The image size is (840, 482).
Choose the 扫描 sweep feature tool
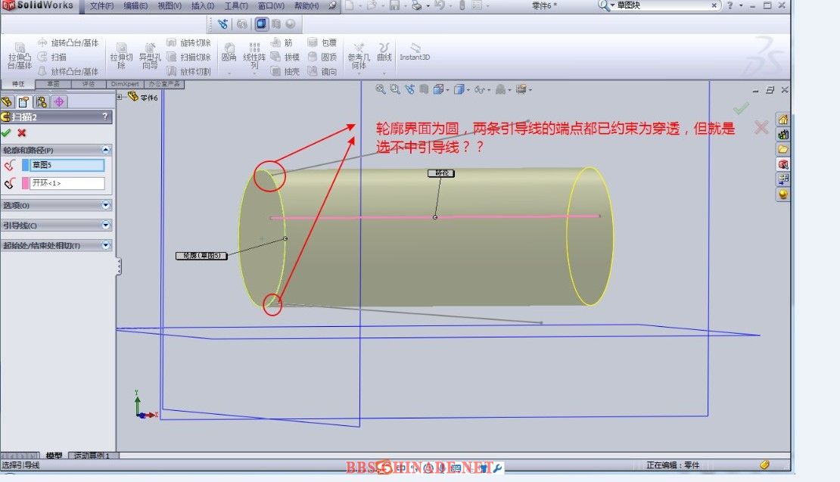(52, 57)
